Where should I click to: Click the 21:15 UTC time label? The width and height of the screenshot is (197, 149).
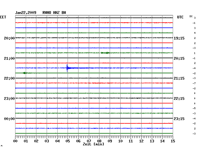179,78
